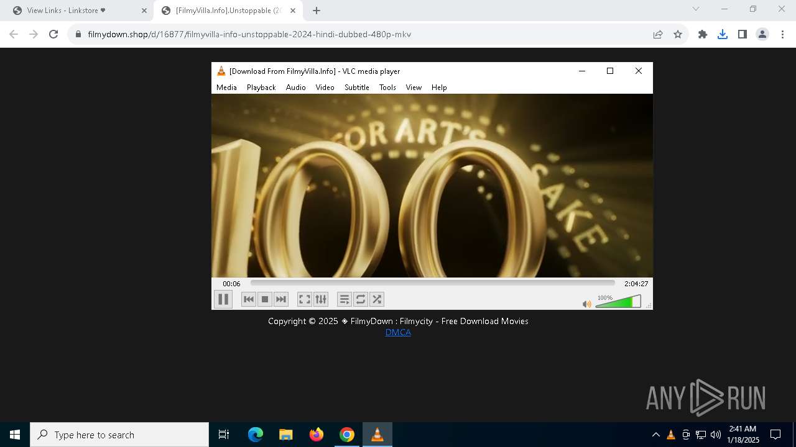The width and height of the screenshot is (796, 447).
Task: Open Chrome extensions puzzle icon
Action: coord(703,34)
